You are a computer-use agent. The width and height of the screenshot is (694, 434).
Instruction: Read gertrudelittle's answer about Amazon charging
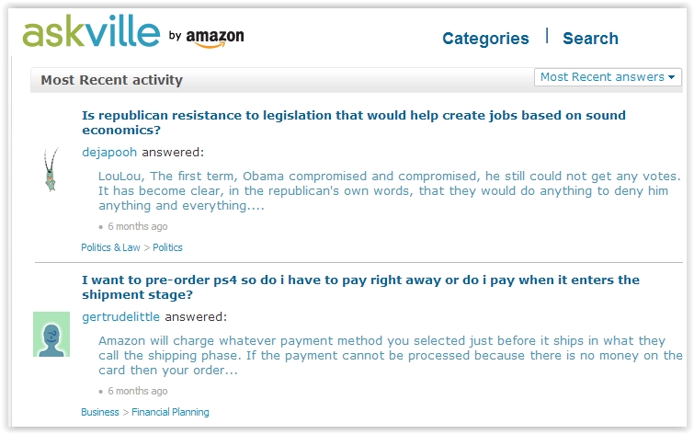[x=391, y=355]
